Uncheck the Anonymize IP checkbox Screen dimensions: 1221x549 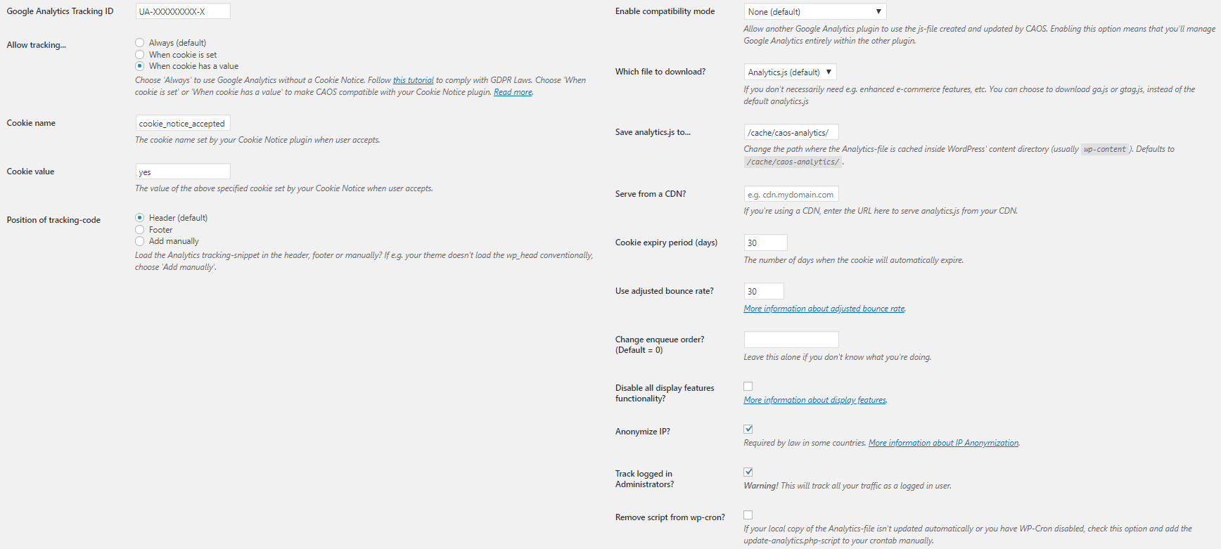748,429
